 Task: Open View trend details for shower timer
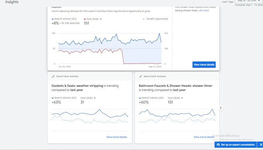coord(204,137)
